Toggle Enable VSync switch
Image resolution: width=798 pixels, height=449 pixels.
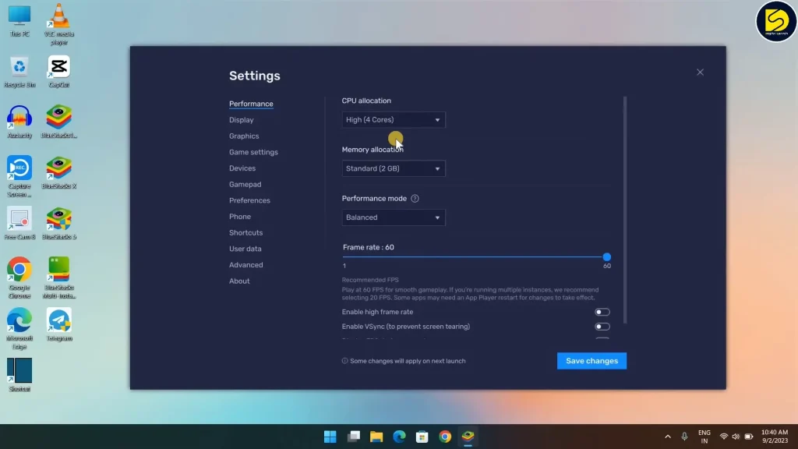602,327
